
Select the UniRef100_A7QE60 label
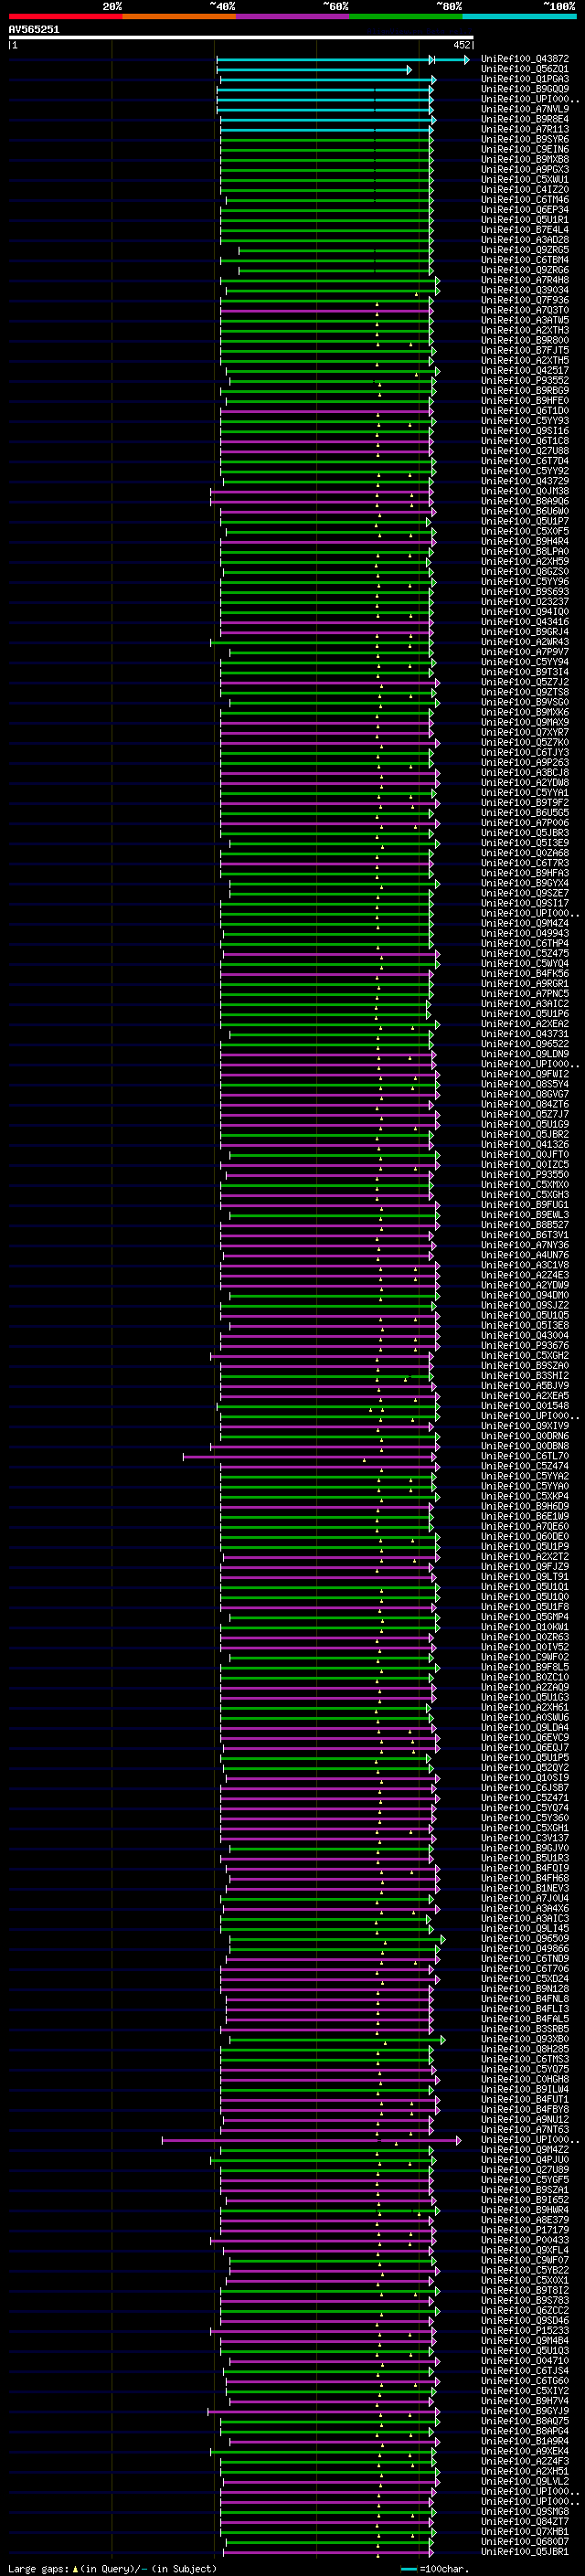pyautogui.click(x=524, y=1525)
